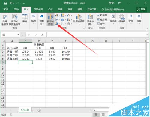This screenshot has width=150, height=117.
Task: Select the Sheet1 sheet tab
Action: 25,110
